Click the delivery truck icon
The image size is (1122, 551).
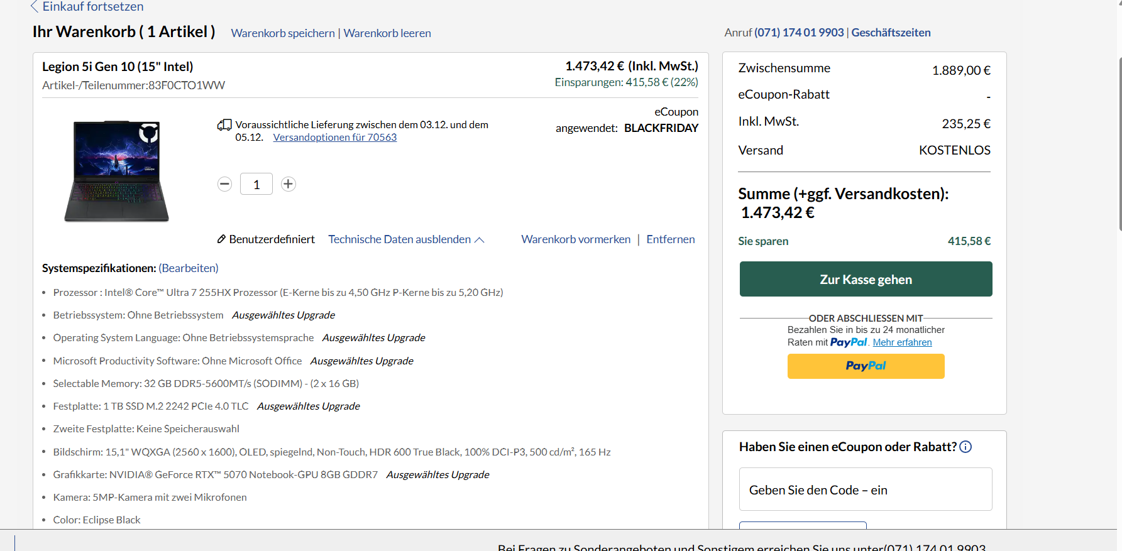click(x=224, y=125)
